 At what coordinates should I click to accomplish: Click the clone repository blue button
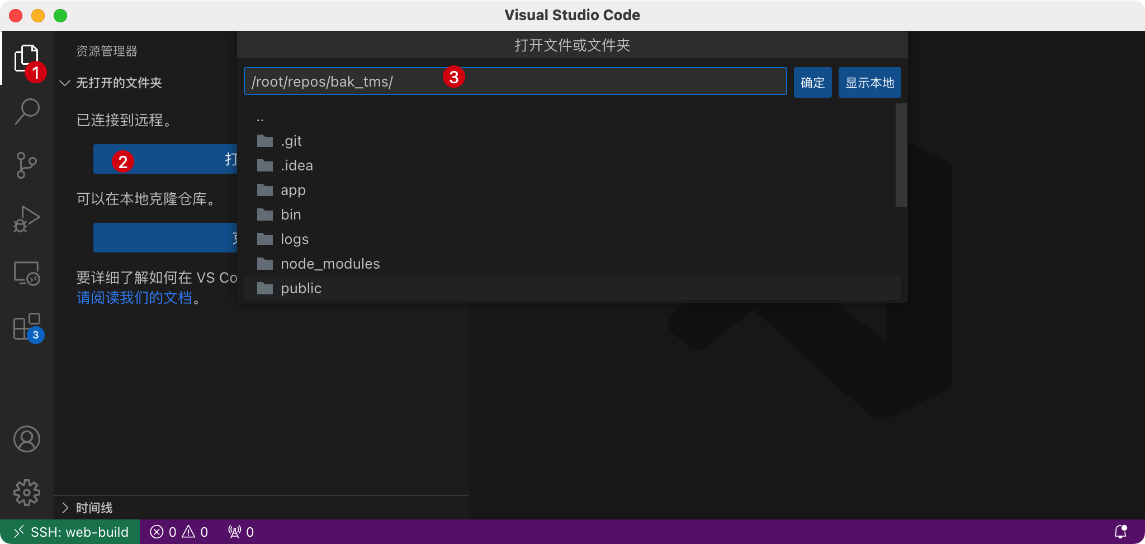[x=165, y=238]
